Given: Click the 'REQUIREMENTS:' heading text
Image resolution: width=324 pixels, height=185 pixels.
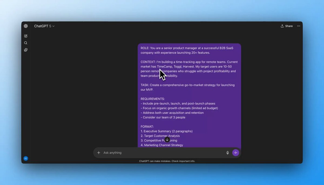Looking at the screenshot, I should pos(153,99).
